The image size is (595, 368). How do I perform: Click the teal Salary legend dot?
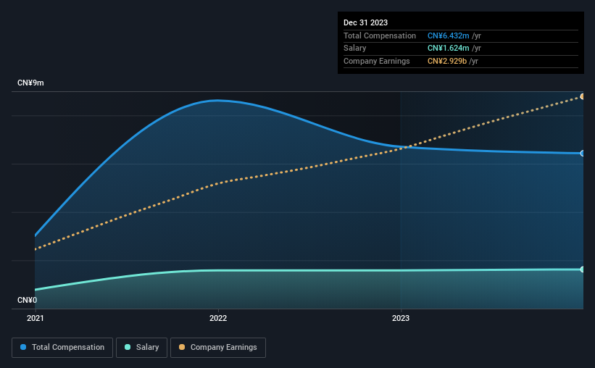point(128,347)
